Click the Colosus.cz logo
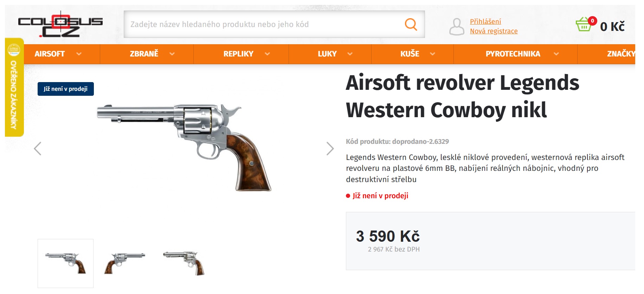Viewport: 644px width, 294px height. click(60, 24)
